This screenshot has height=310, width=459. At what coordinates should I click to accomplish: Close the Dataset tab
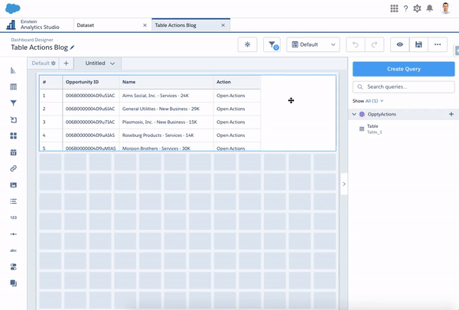(145, 25)
